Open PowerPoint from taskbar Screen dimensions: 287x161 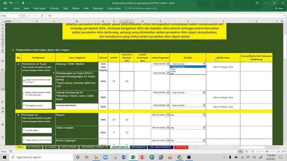143,157
